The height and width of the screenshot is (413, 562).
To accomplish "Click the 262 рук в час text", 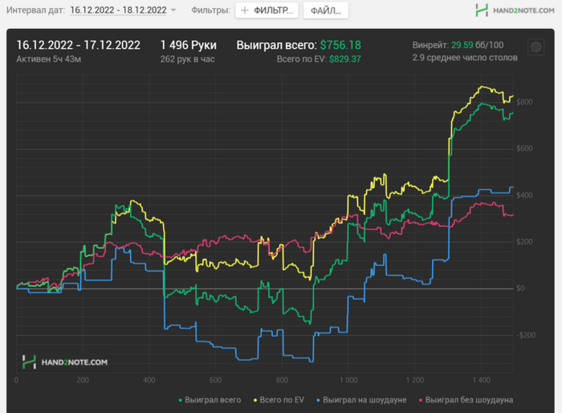I will click(187, 59).
